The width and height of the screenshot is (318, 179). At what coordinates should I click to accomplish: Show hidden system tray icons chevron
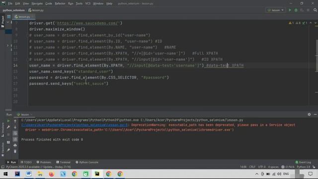[257, 174]
